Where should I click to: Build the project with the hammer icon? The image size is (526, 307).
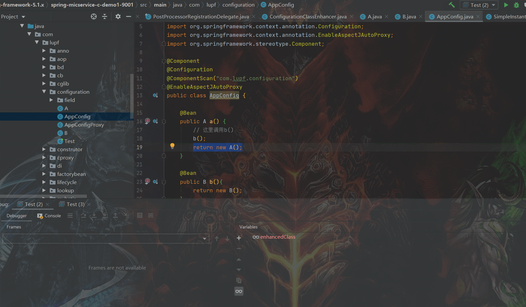(452, 5)
